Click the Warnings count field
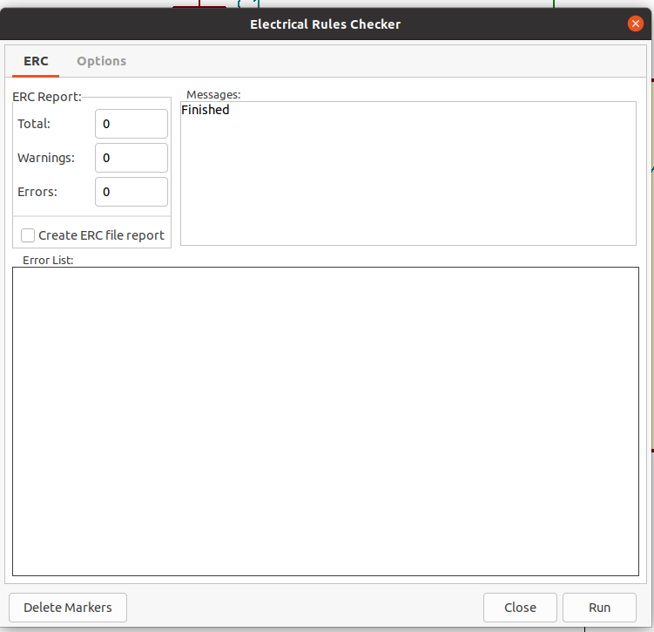This screenshot has height=632, width=654. 131,158
